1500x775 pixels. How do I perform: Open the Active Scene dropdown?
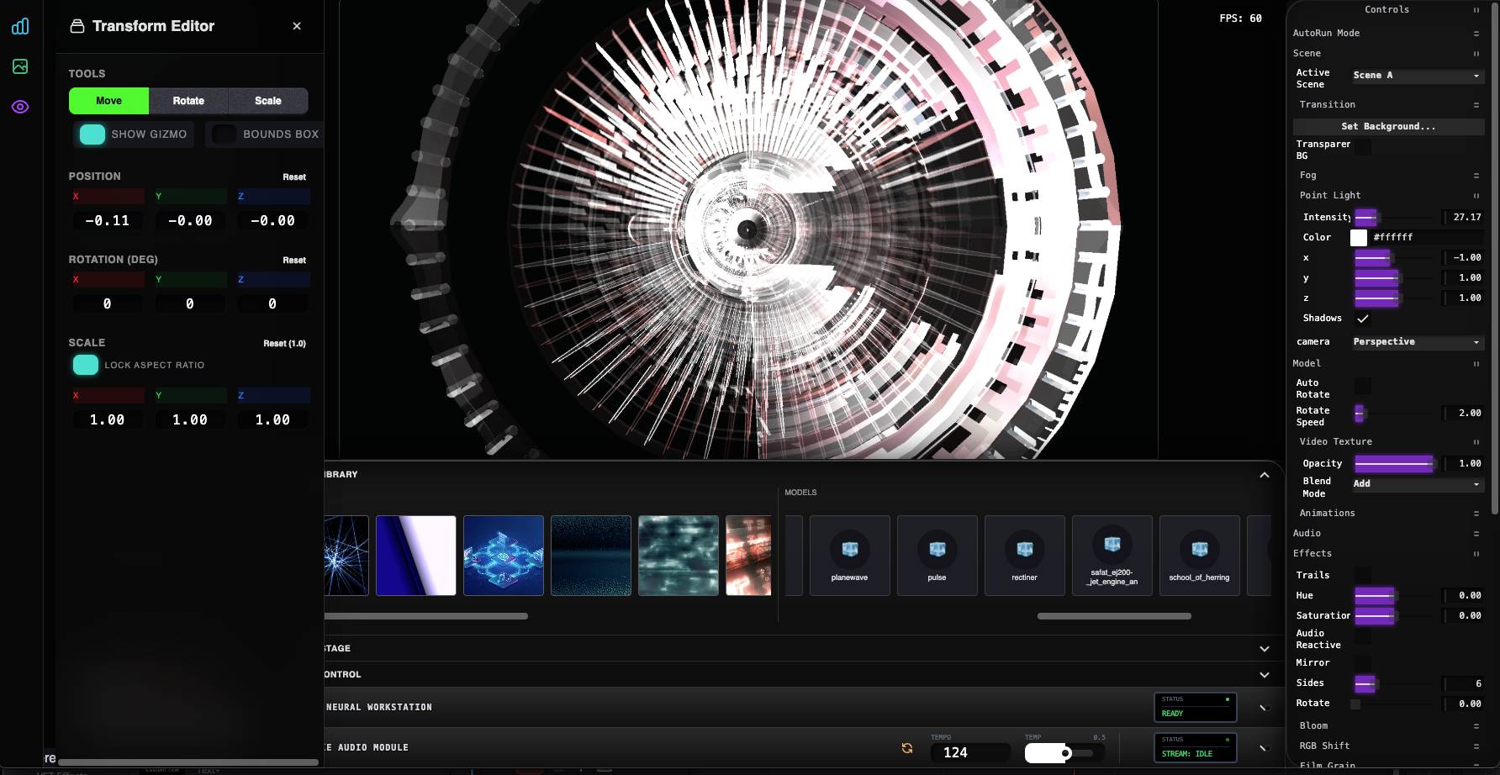1417,76
